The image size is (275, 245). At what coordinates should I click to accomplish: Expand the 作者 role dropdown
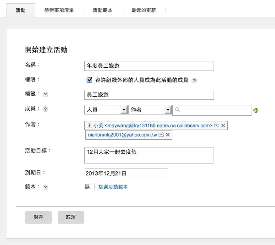(x=168, y=110)
